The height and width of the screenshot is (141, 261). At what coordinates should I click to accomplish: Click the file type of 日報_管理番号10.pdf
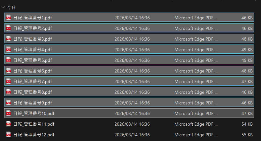click(196, 113)
